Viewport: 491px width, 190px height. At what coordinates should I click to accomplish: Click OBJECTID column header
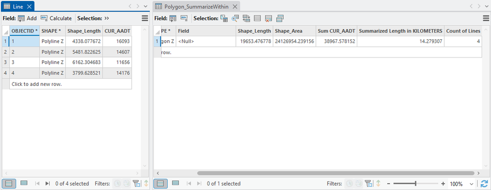click(25, 31)
